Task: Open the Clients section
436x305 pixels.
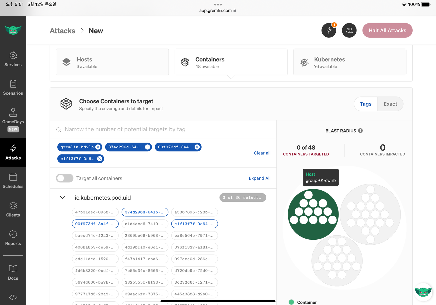Action: pyautogui.click(x=13, y=210)
